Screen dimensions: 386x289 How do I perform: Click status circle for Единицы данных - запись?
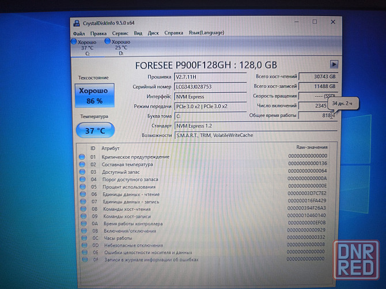84,201
